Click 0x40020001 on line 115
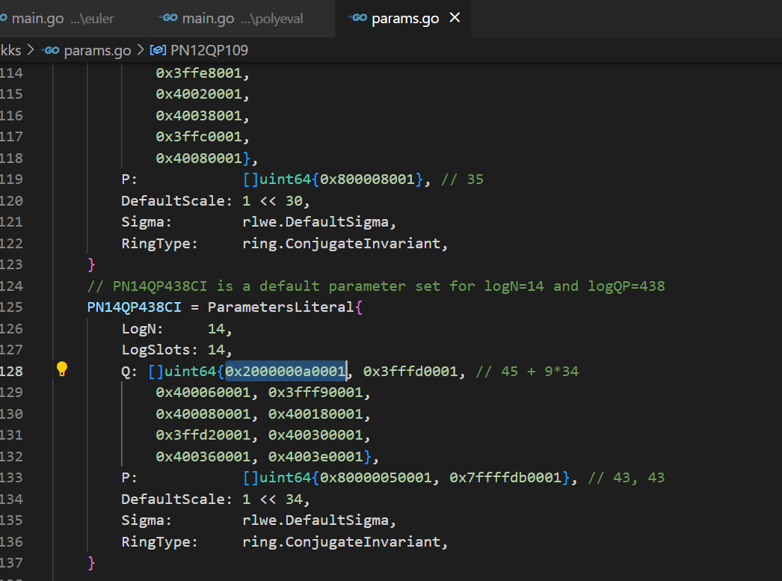Screen dimensions: 782x581 tap(199, 94)
